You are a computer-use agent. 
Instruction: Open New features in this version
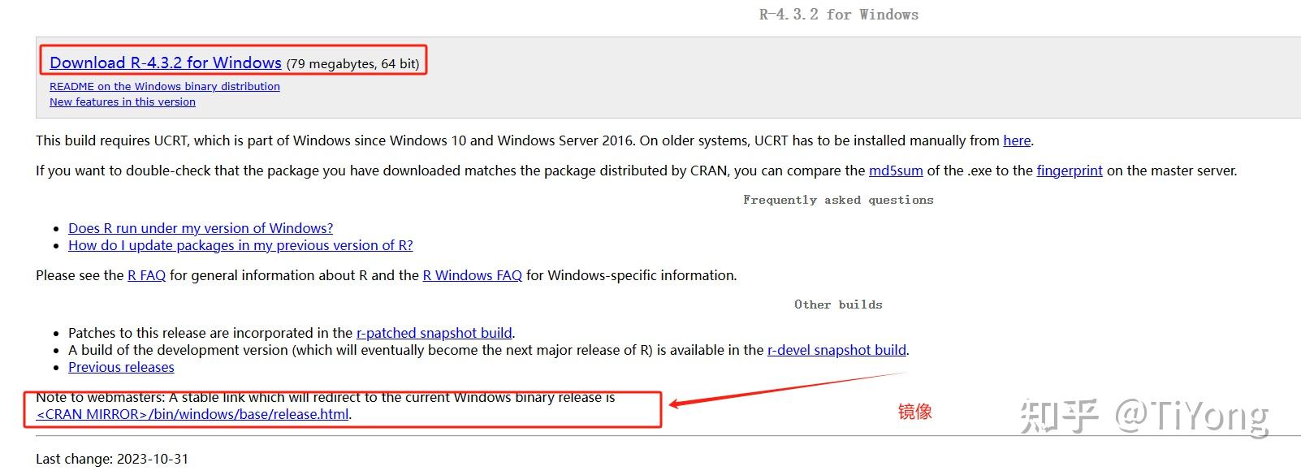[123, 101]
